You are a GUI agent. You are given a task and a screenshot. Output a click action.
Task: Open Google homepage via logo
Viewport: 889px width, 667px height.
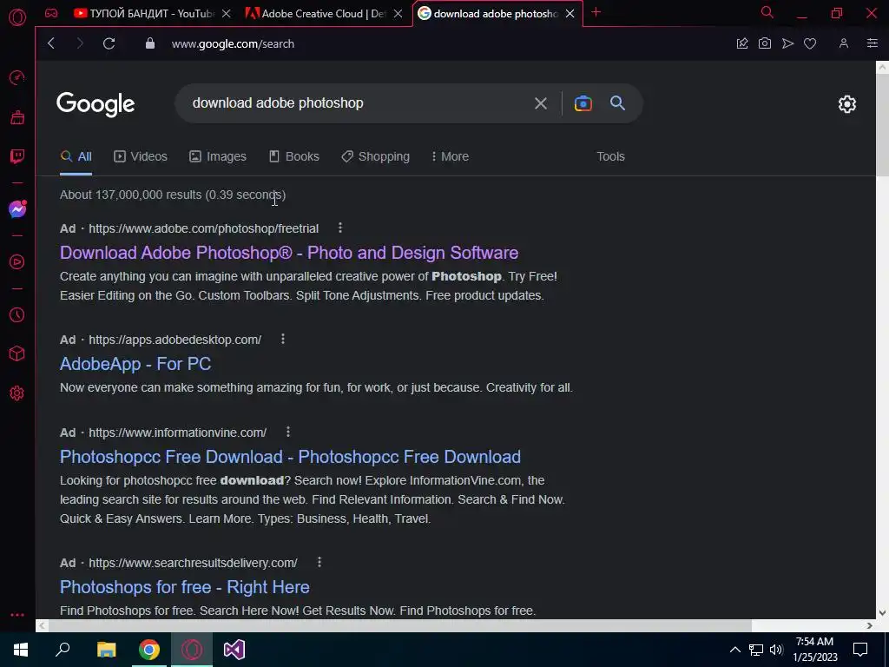(x=95, y=104)
